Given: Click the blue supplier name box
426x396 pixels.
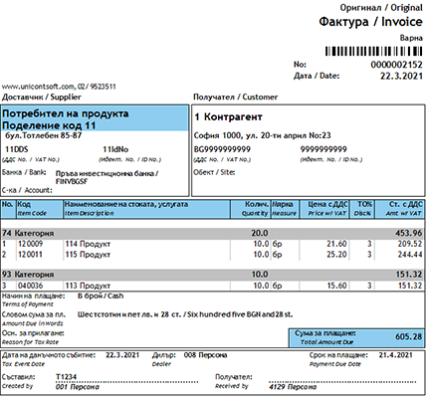Looking at the screenshot, I should click(95, 118).
